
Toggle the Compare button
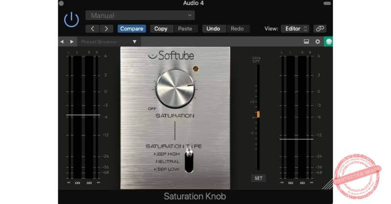click(131, 29)
